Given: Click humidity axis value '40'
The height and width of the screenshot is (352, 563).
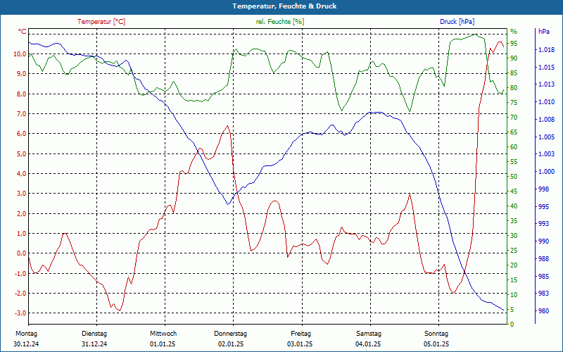Looking at the screenshot, I should pyautogui.click(x=514, y=206).
